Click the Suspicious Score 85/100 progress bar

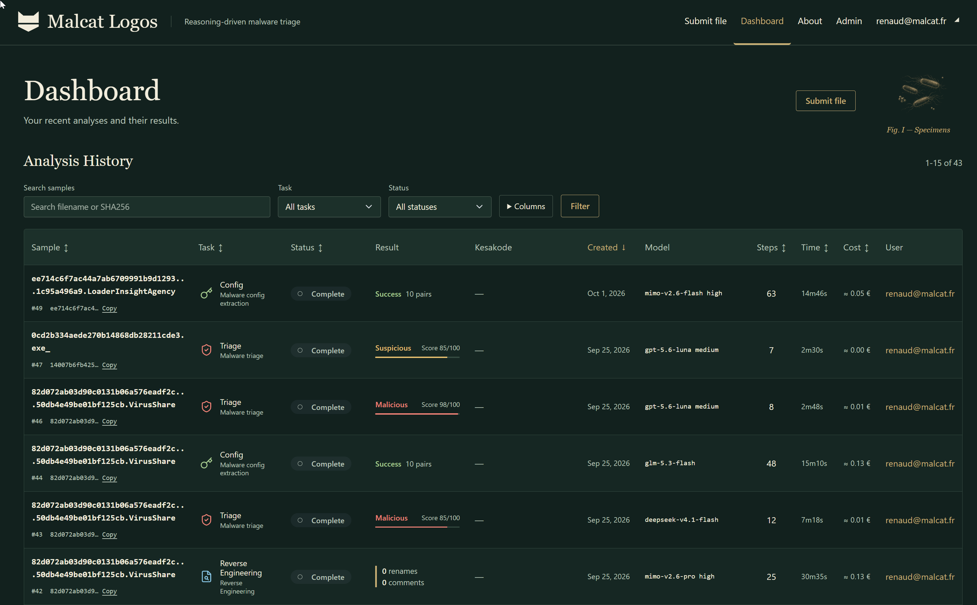[417, 357]
